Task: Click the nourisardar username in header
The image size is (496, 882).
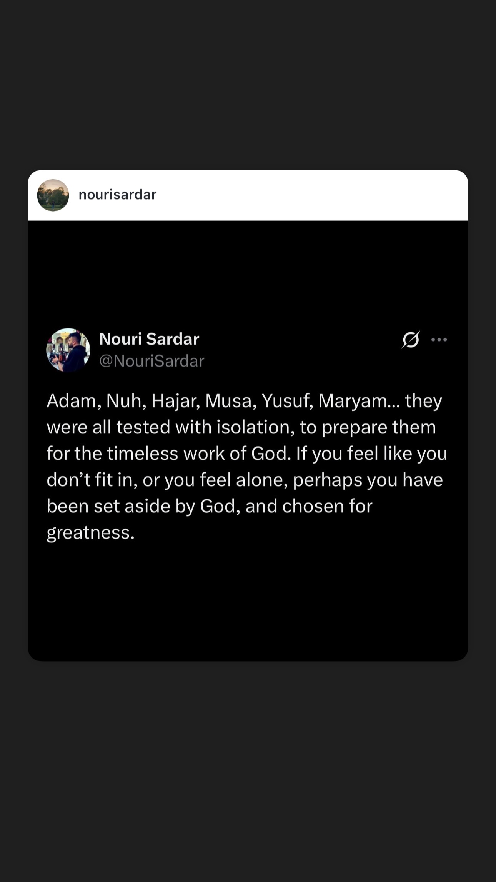Action: [118, 195]
